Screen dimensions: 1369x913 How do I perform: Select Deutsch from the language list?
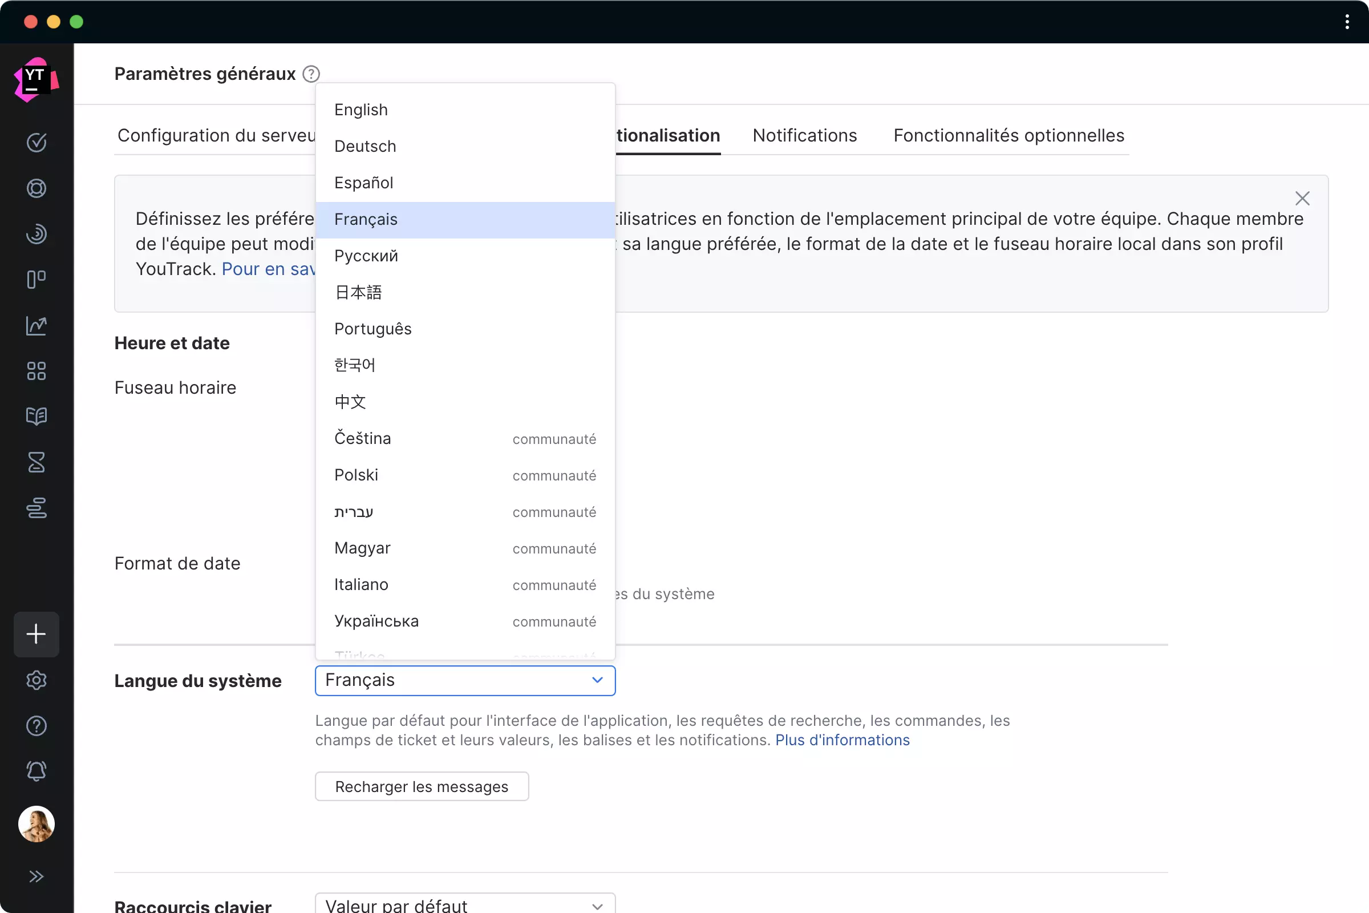pyautogui.click(x=365, y=146)
